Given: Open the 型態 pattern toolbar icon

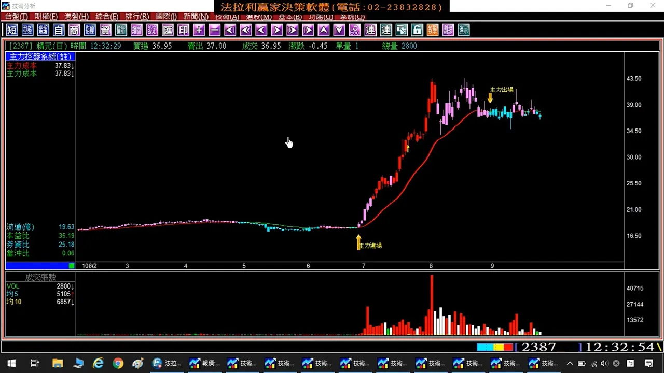Looking at the screenshot, I should pos(27,30).
